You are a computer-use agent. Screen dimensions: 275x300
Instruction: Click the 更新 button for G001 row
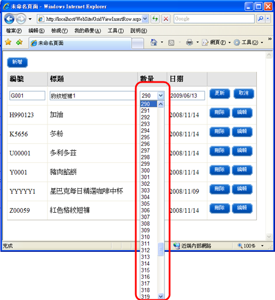pyautogui.click(x=219, y=93)
